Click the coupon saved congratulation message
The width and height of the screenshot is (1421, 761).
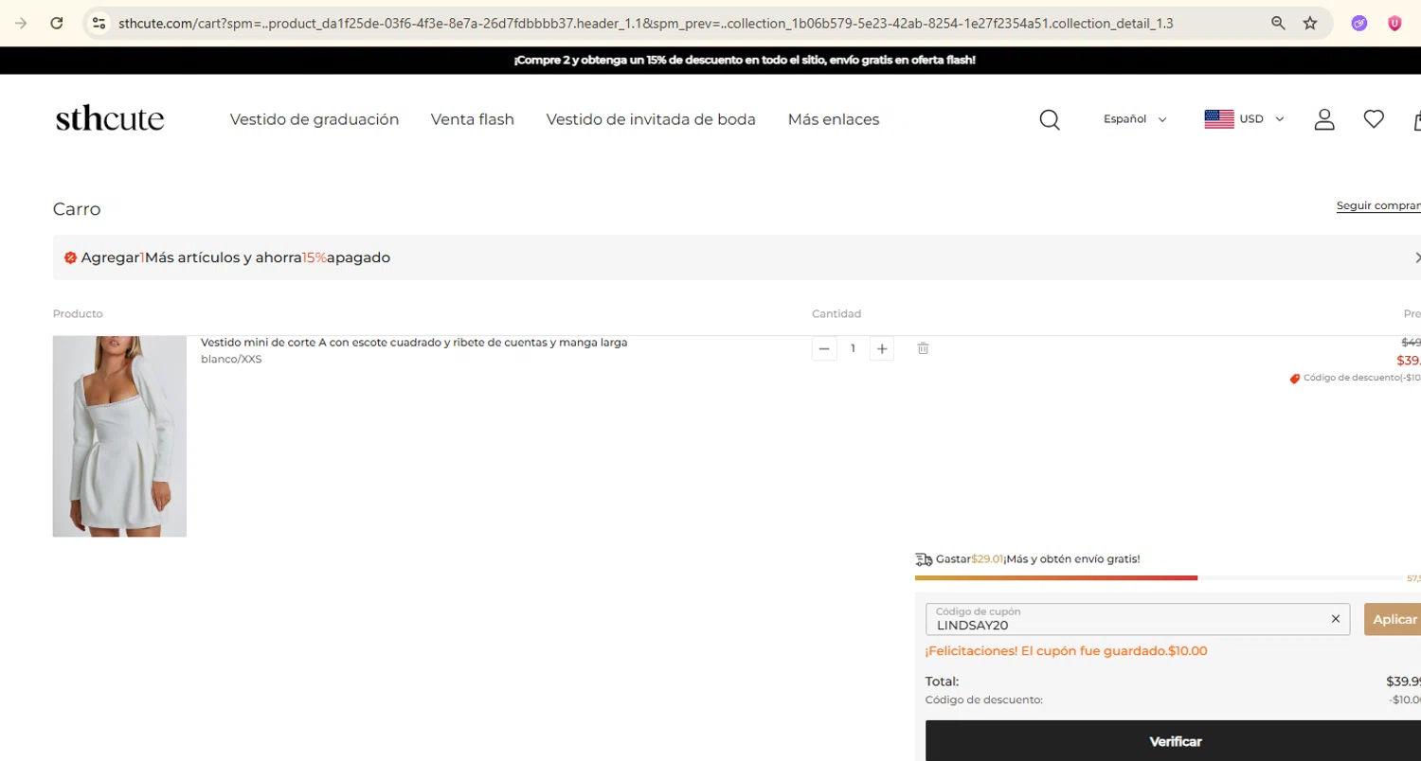click(x=1066, y=651)
